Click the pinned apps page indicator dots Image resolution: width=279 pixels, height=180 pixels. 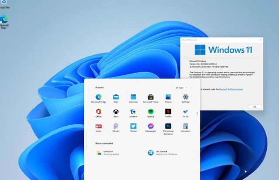point(197,113)
